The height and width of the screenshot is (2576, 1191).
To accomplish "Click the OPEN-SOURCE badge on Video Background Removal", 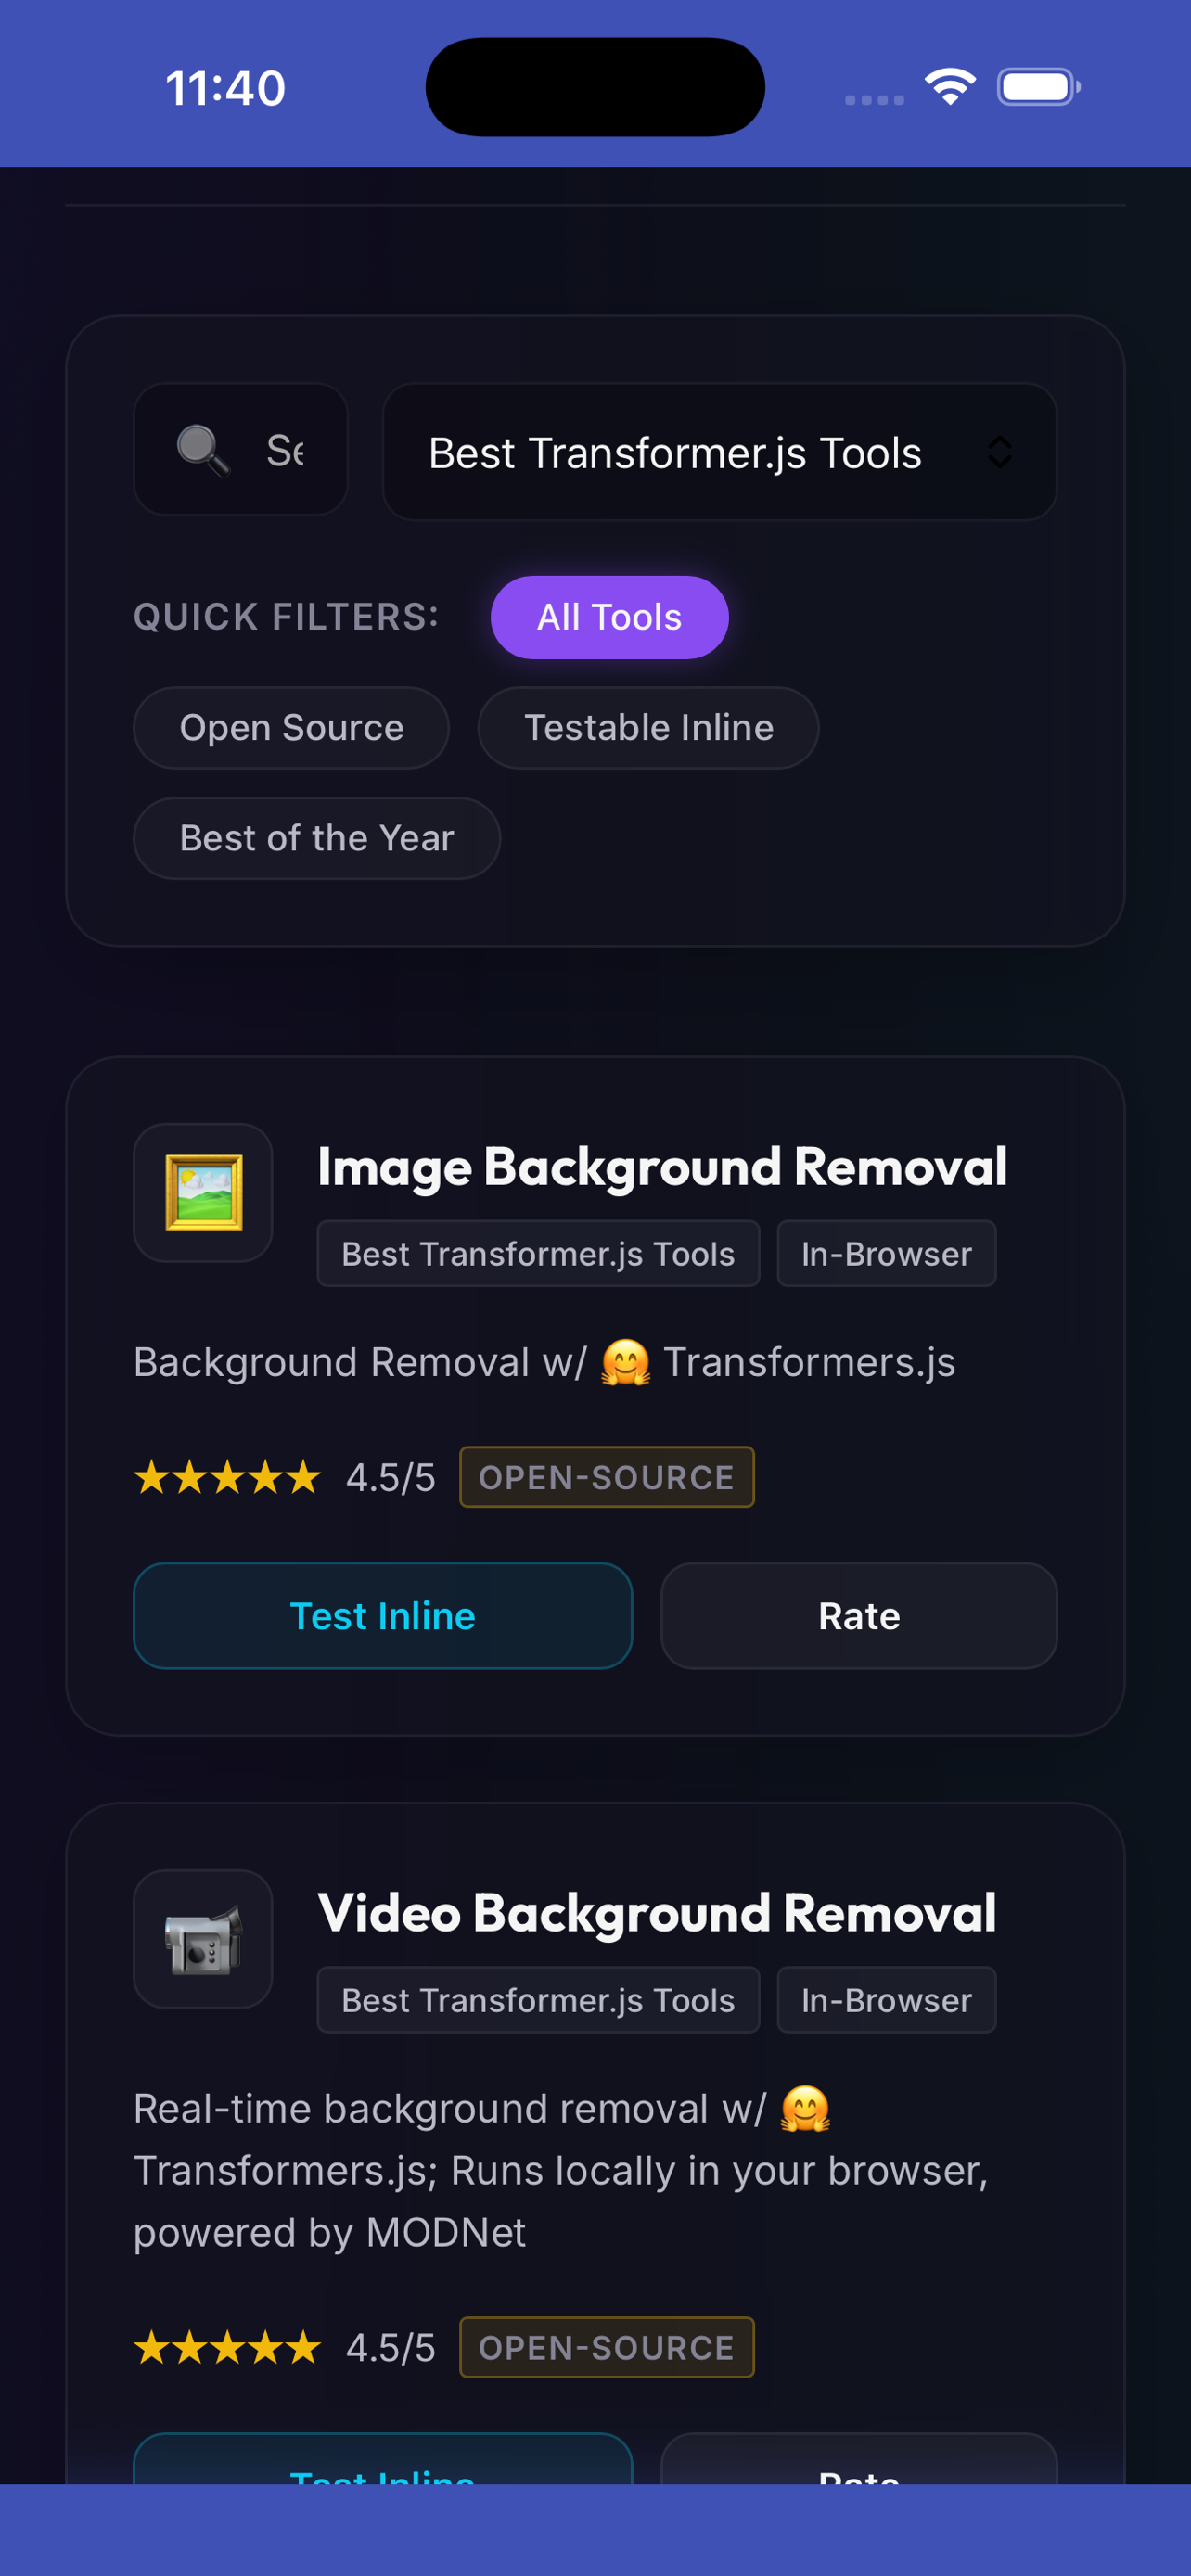I will click(x=607, y=2347).
